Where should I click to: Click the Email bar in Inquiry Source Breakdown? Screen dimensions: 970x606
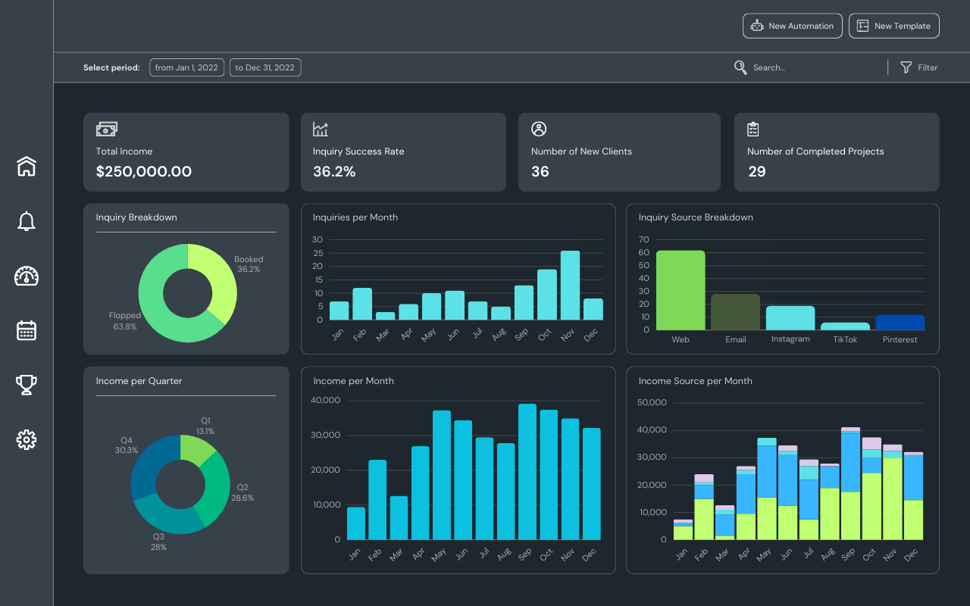tap(736, 312)
